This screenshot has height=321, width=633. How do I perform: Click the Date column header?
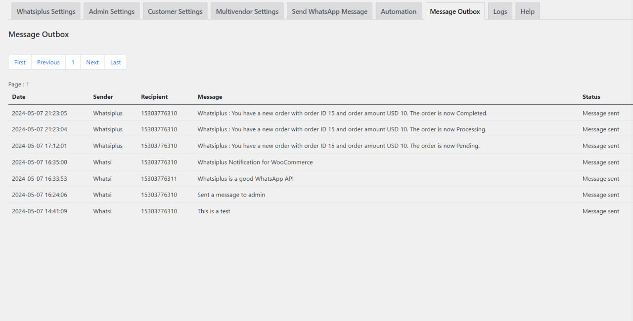tap(18, 97)
